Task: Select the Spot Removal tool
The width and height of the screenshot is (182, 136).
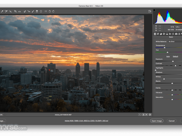Action: (x=25, y=11)
